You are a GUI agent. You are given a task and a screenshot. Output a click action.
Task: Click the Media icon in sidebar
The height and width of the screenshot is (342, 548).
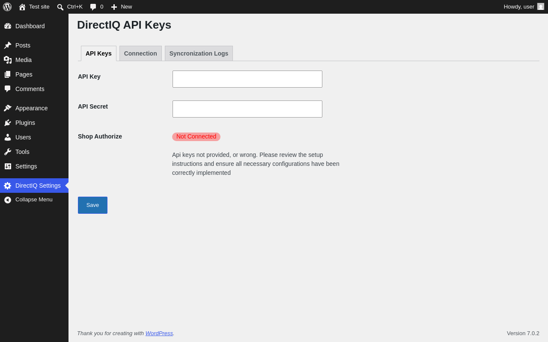[8, 60]
